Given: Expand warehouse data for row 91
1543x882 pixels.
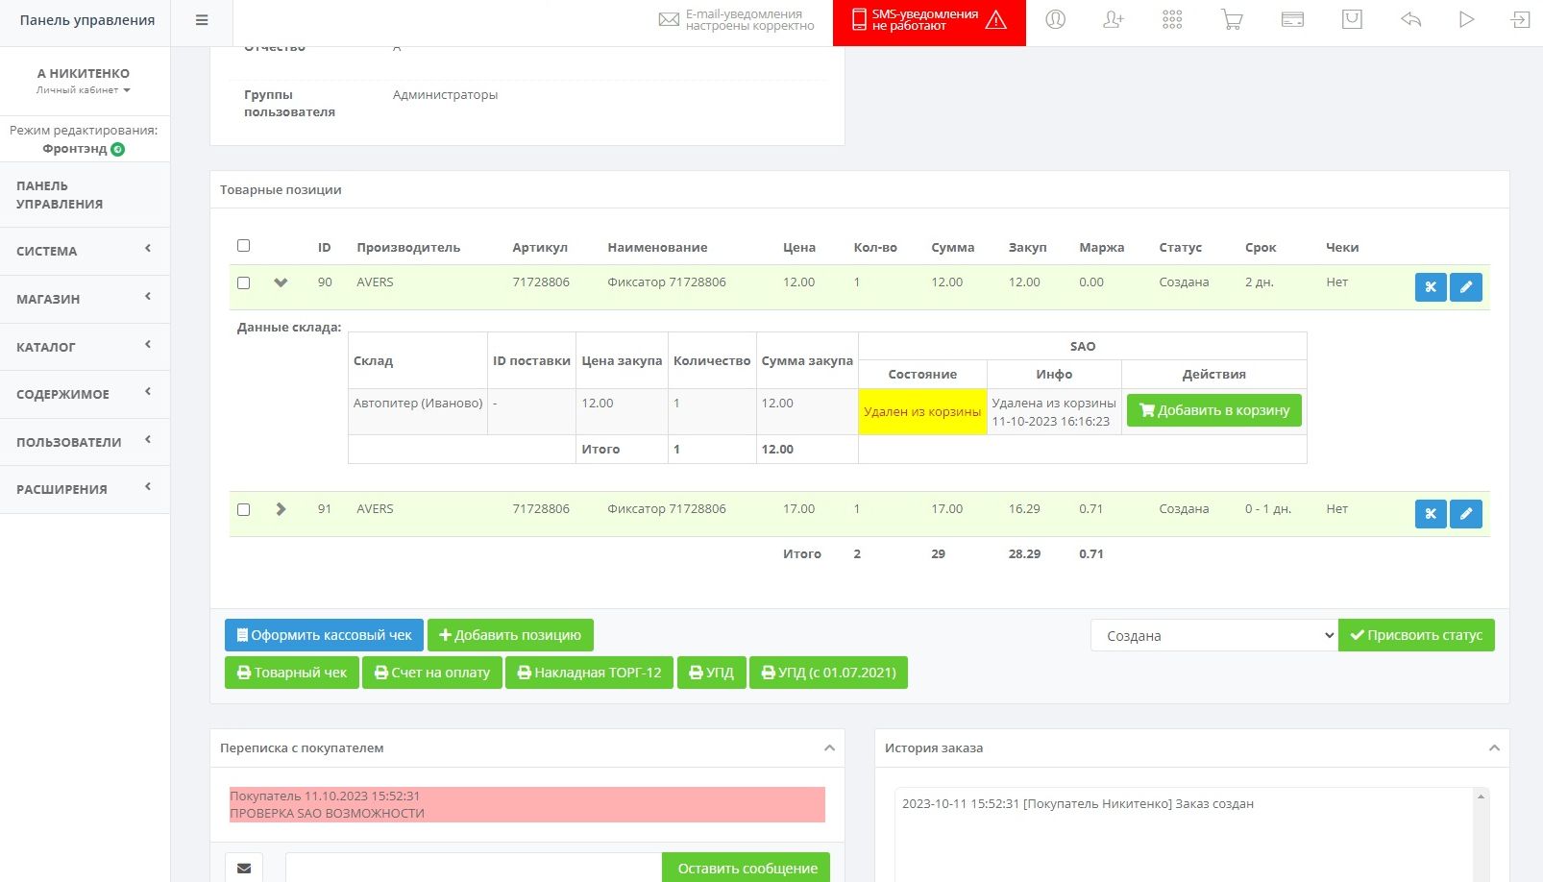Looking at the screenshot, I should [x=281, y=509].
